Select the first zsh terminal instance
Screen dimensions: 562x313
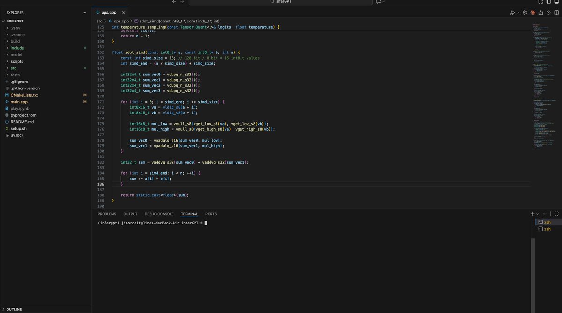(x=548, y=223)
